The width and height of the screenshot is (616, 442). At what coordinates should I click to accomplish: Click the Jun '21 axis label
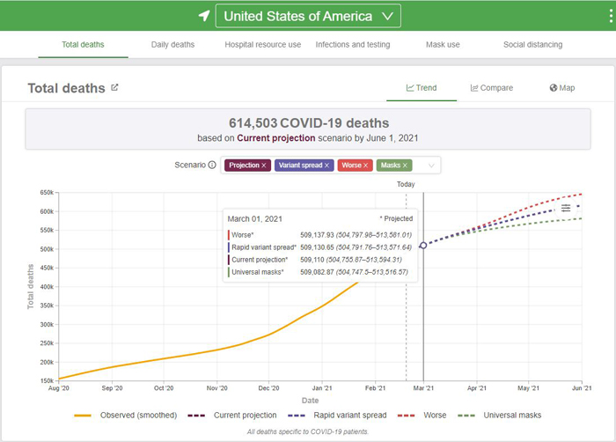point(582,388)
